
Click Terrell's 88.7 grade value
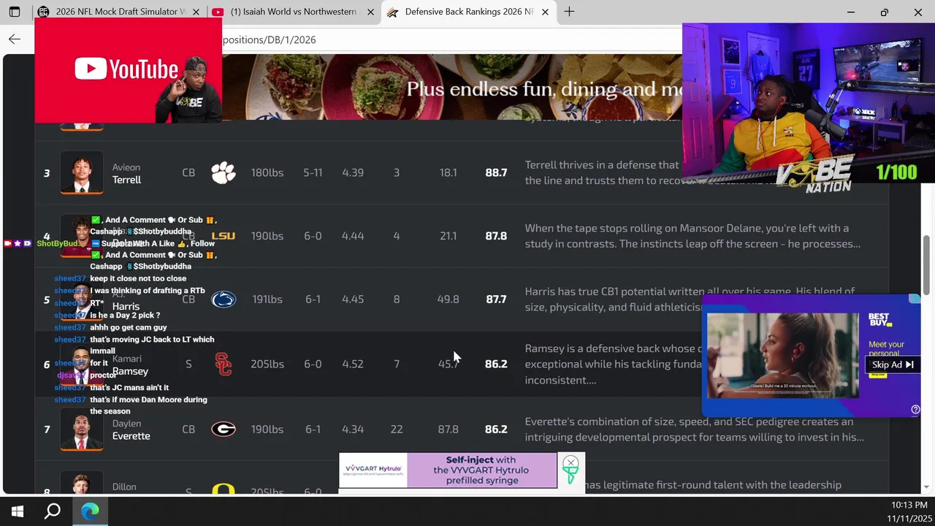[x=496, y=172]
